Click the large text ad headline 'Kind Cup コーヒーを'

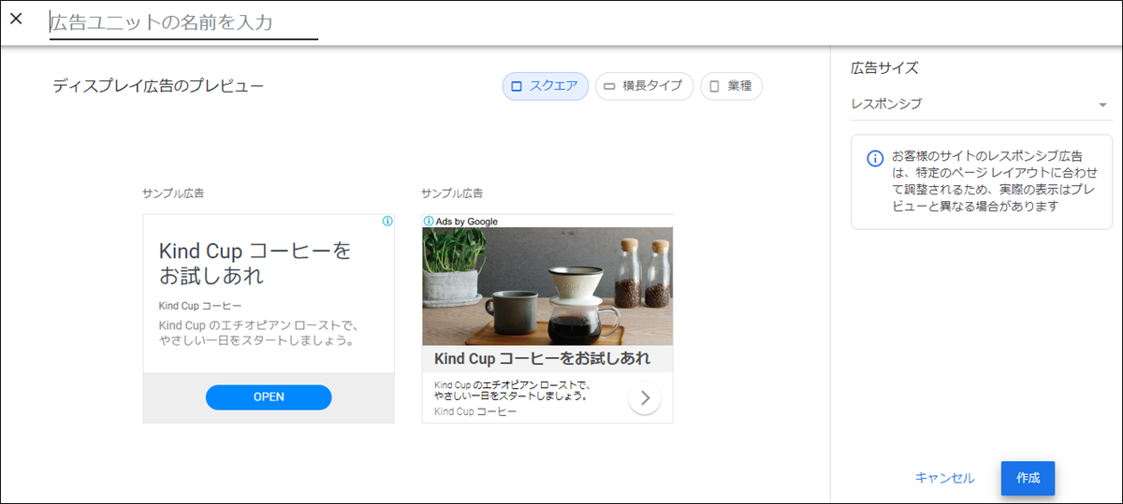coord(255,251)
